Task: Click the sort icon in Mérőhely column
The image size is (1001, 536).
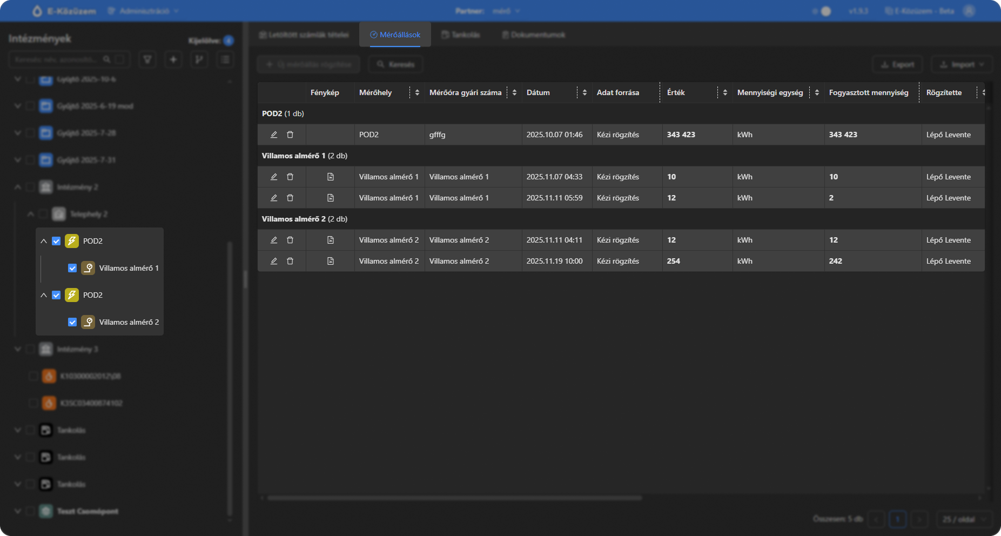Action: [x=417, y=93]
